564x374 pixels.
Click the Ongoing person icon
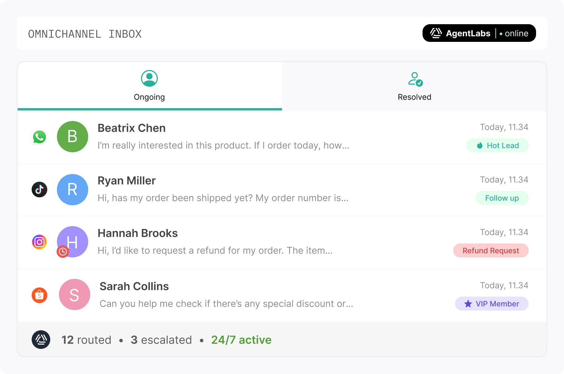tap(149, 78)
